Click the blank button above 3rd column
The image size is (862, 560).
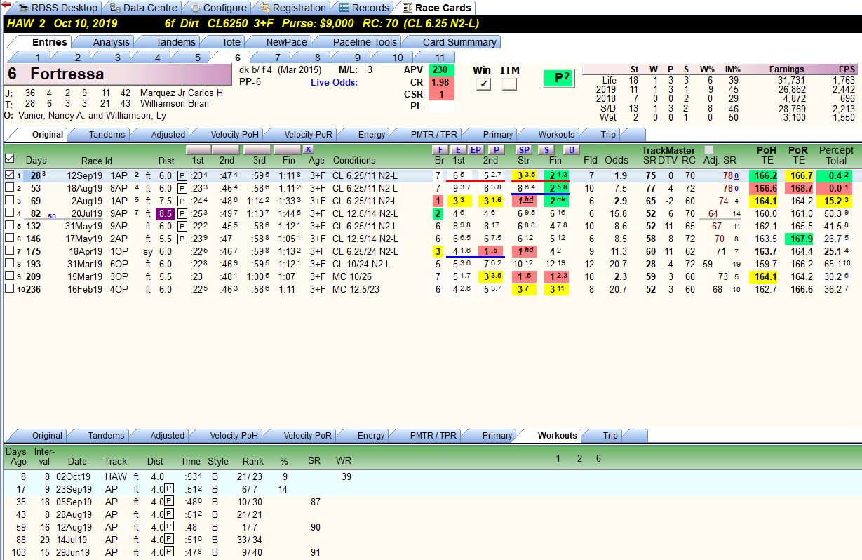[x=256, y=149]
